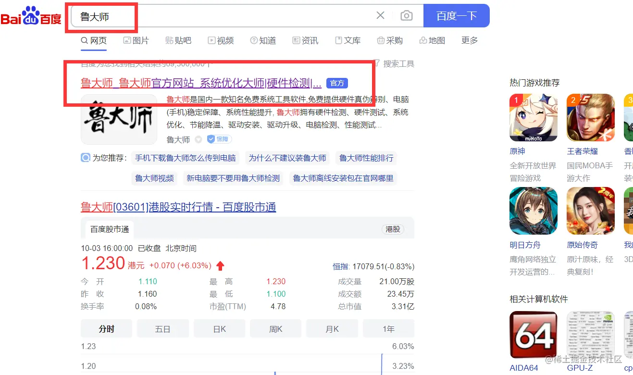Go to the 资讯 tab
The height and width of the screenshot is (375, 633).
305,41
